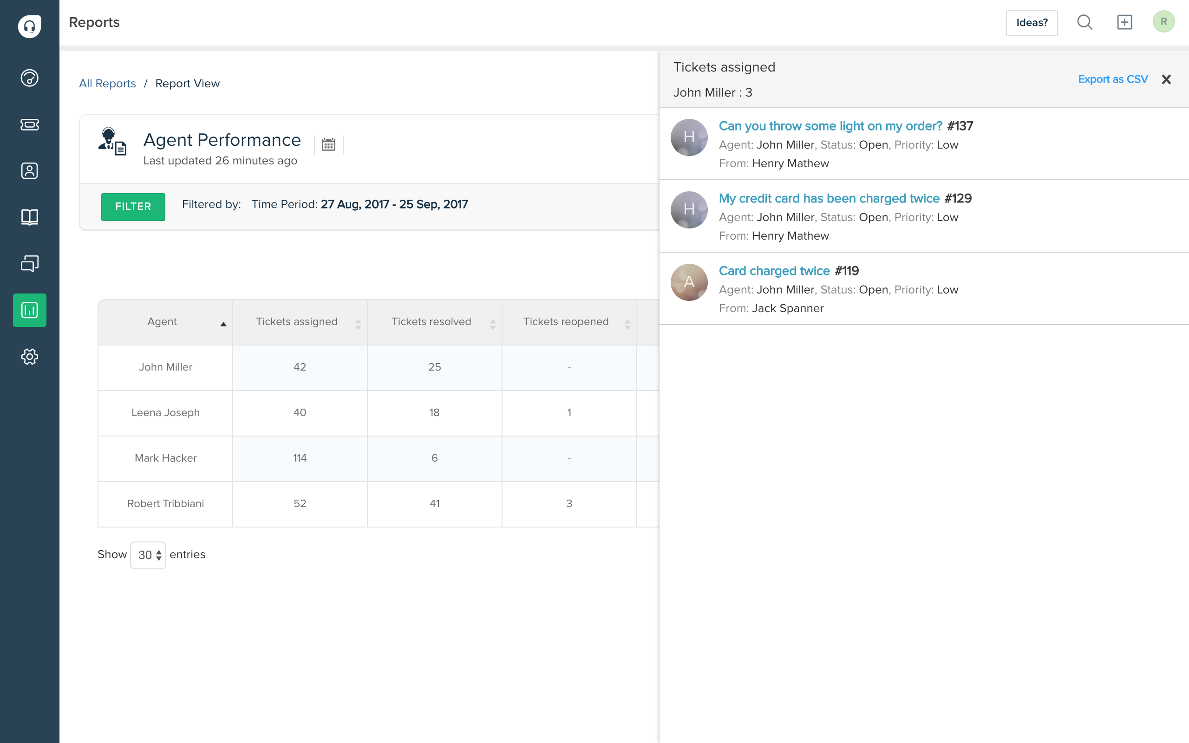
Task: Click Export as CSV link
Action: 1112,79
